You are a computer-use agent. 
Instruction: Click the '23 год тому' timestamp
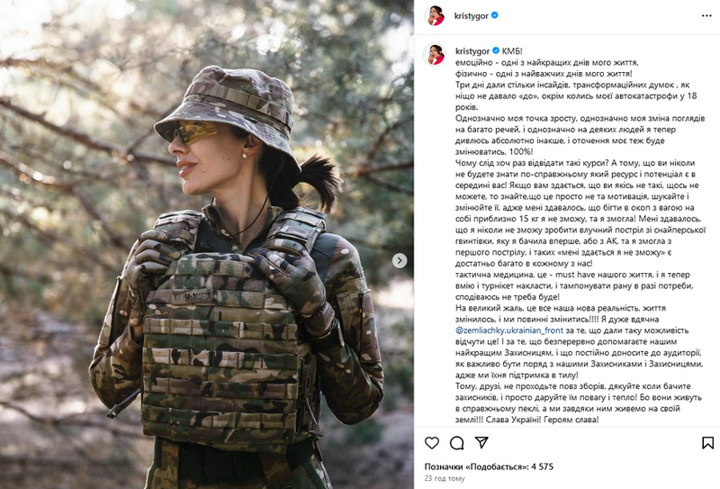[445, 478]
